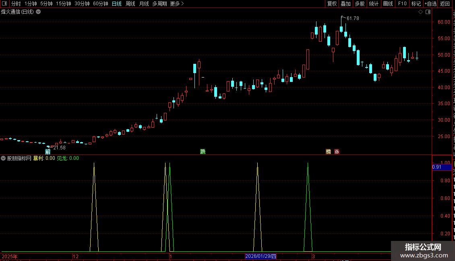
Task: Click the 见龙: 0.00 indicator value
Action: tap(68, 158)
